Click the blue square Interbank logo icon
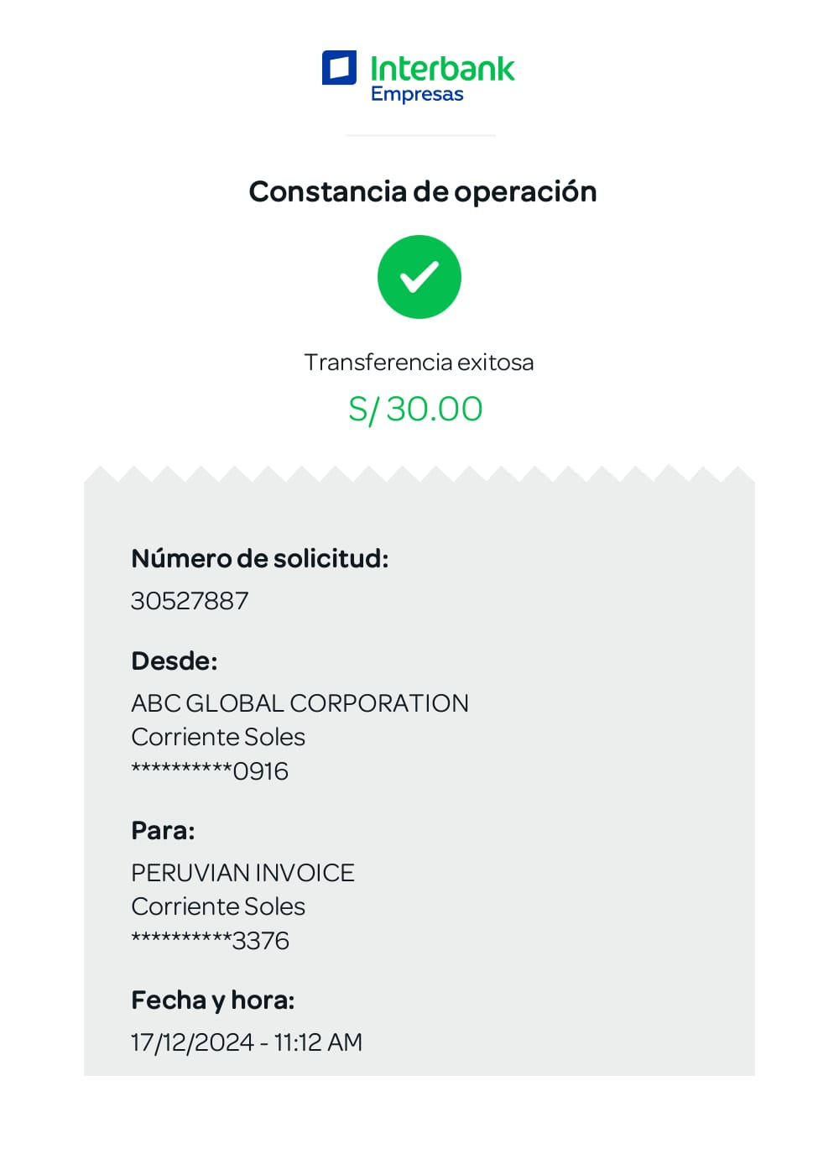This screenshot has width=839, height=1175. tap(339, 68)
